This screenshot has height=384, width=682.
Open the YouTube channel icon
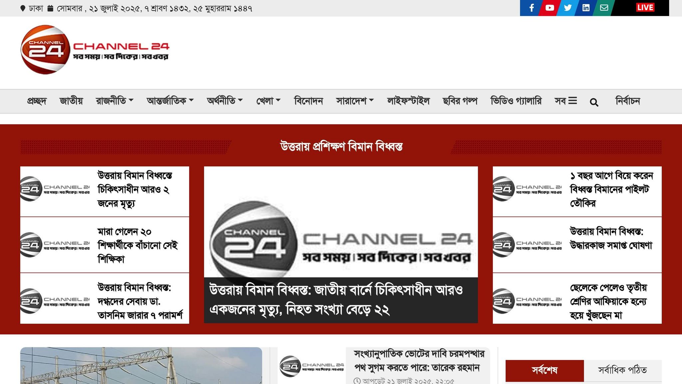(549, 8)
